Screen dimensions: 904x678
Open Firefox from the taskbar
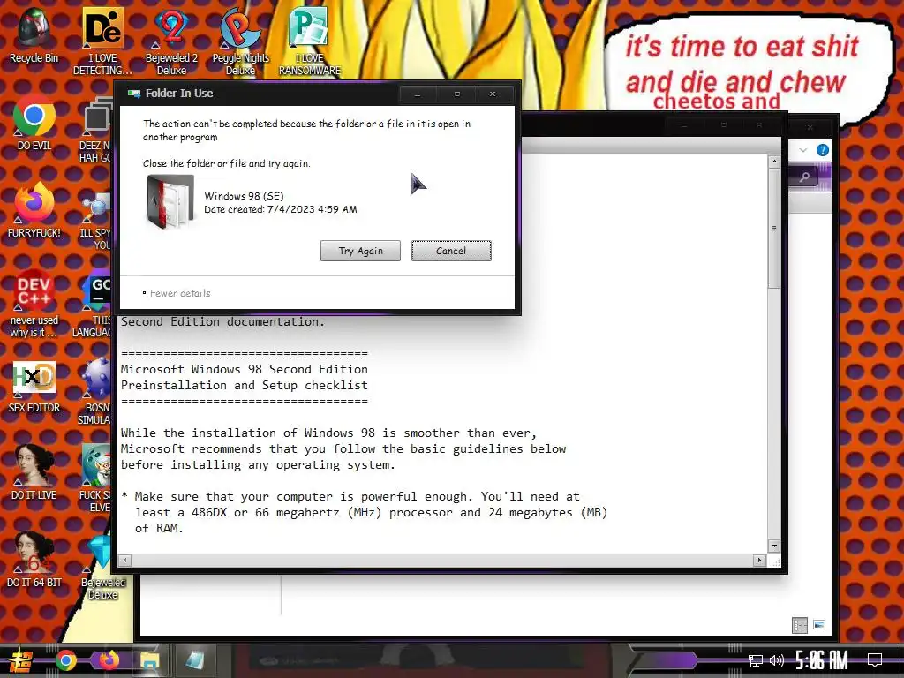[x=109, y=660]
